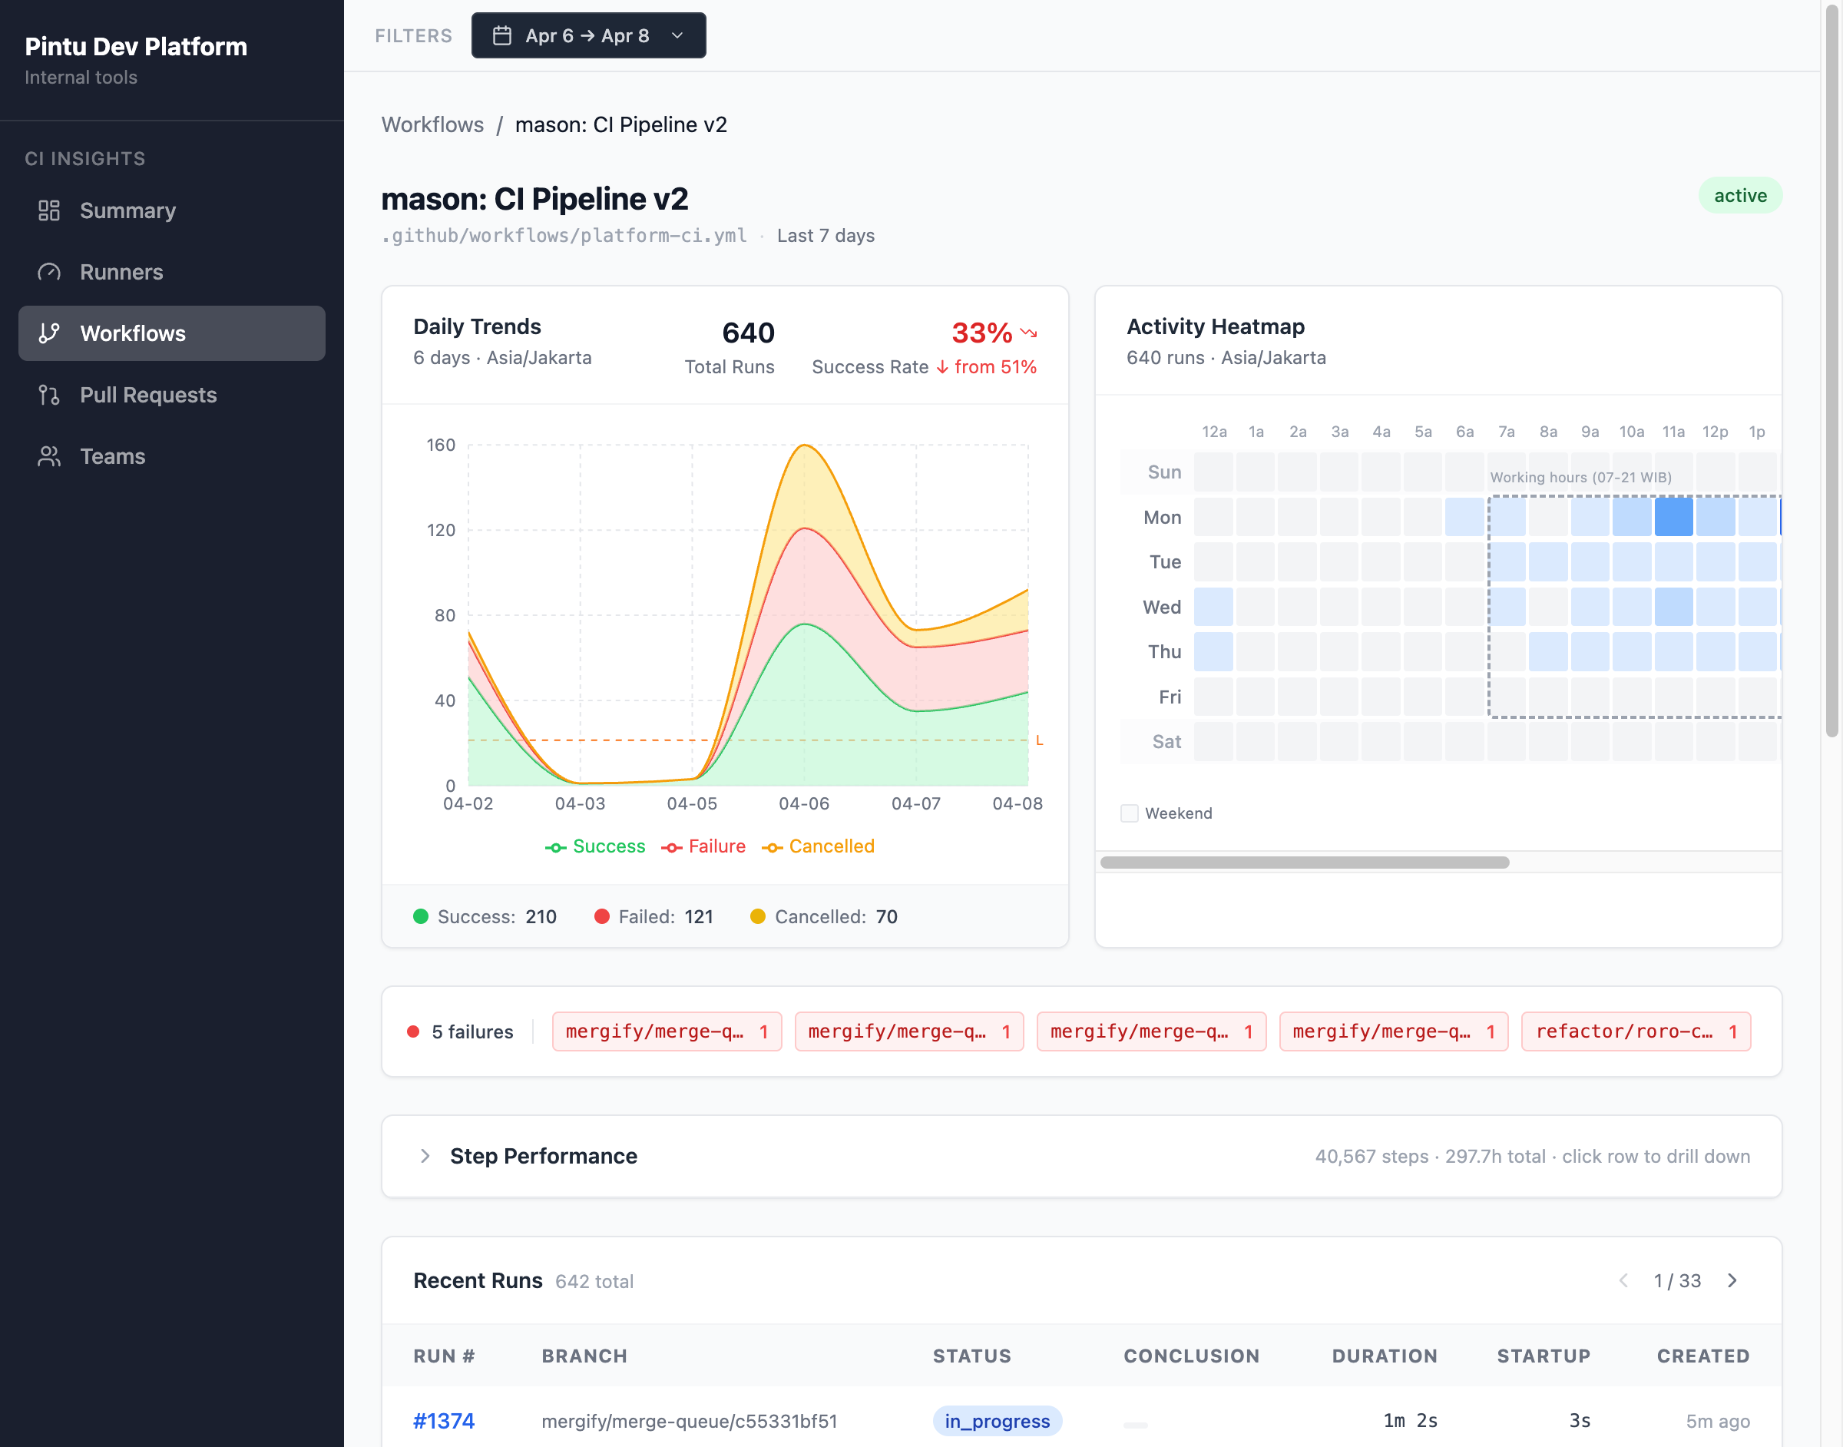Open run #1374 link
1843x1447 pixels.
(x=443, y=1421)
